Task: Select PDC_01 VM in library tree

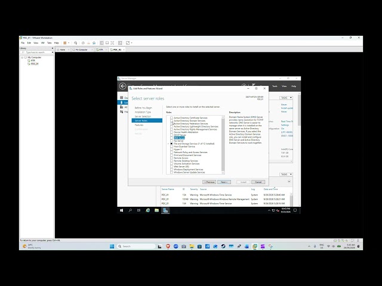Action: click(x=35, y=64)
